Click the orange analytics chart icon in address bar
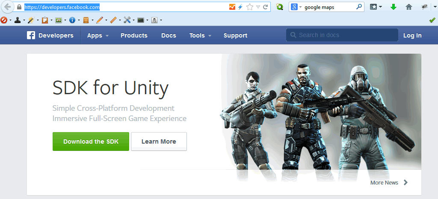438x199 pixels. click(x=232, y=7)
